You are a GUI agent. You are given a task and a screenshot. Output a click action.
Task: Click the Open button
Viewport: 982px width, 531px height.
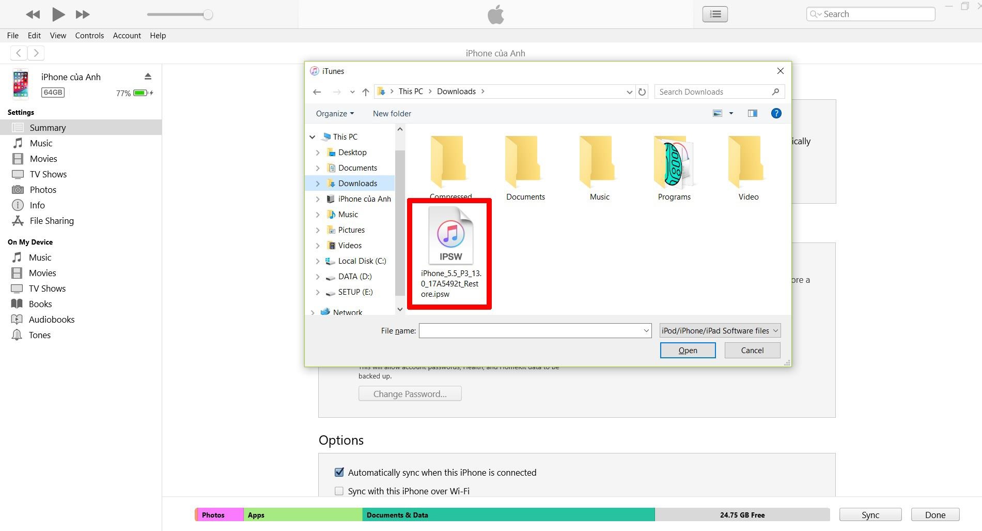688,350
